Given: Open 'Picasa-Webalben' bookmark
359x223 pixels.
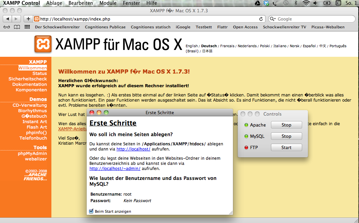Looking at the screenshot, I should [328, 27].
